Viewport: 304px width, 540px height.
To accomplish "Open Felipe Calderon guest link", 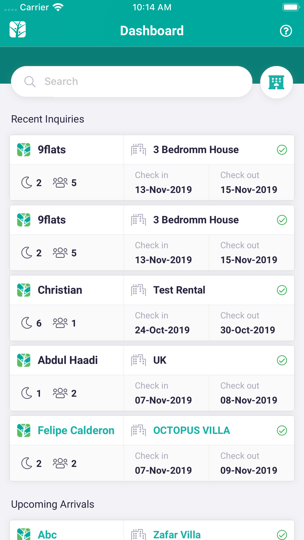I will pos(76,430).
